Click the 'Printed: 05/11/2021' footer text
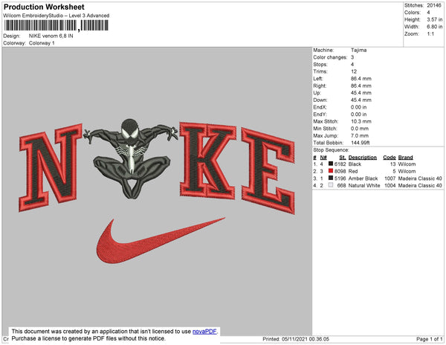 [296, 339]
